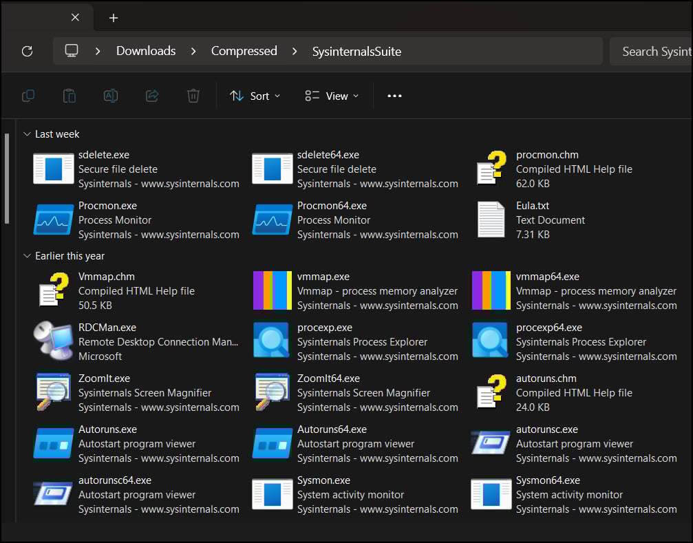Select the procexp64.exe magnifier icon
Screen dimensions: 693x543
(x=490, y=340)
